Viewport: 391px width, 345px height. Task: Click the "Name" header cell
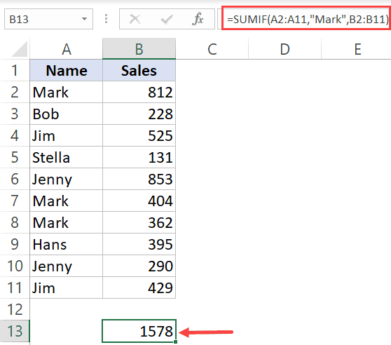pyautogui.click(x=67, y=70)
